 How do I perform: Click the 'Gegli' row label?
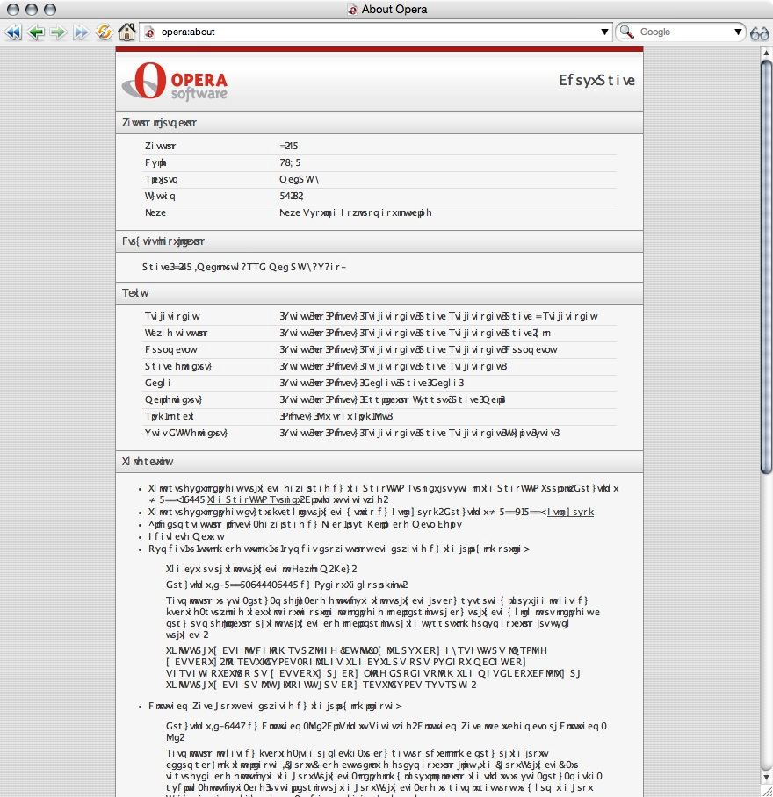pos(157,383)
